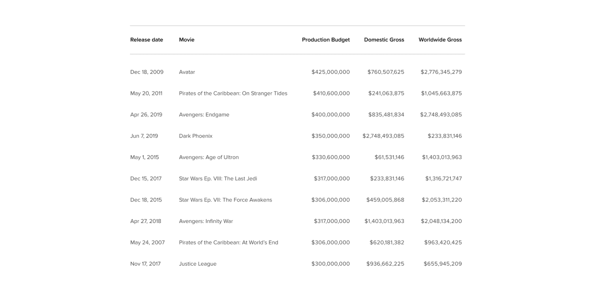Click the budget value $400,000,000
Image resolution: width=593 pixels, height=296 pixels.
[330, 115]
